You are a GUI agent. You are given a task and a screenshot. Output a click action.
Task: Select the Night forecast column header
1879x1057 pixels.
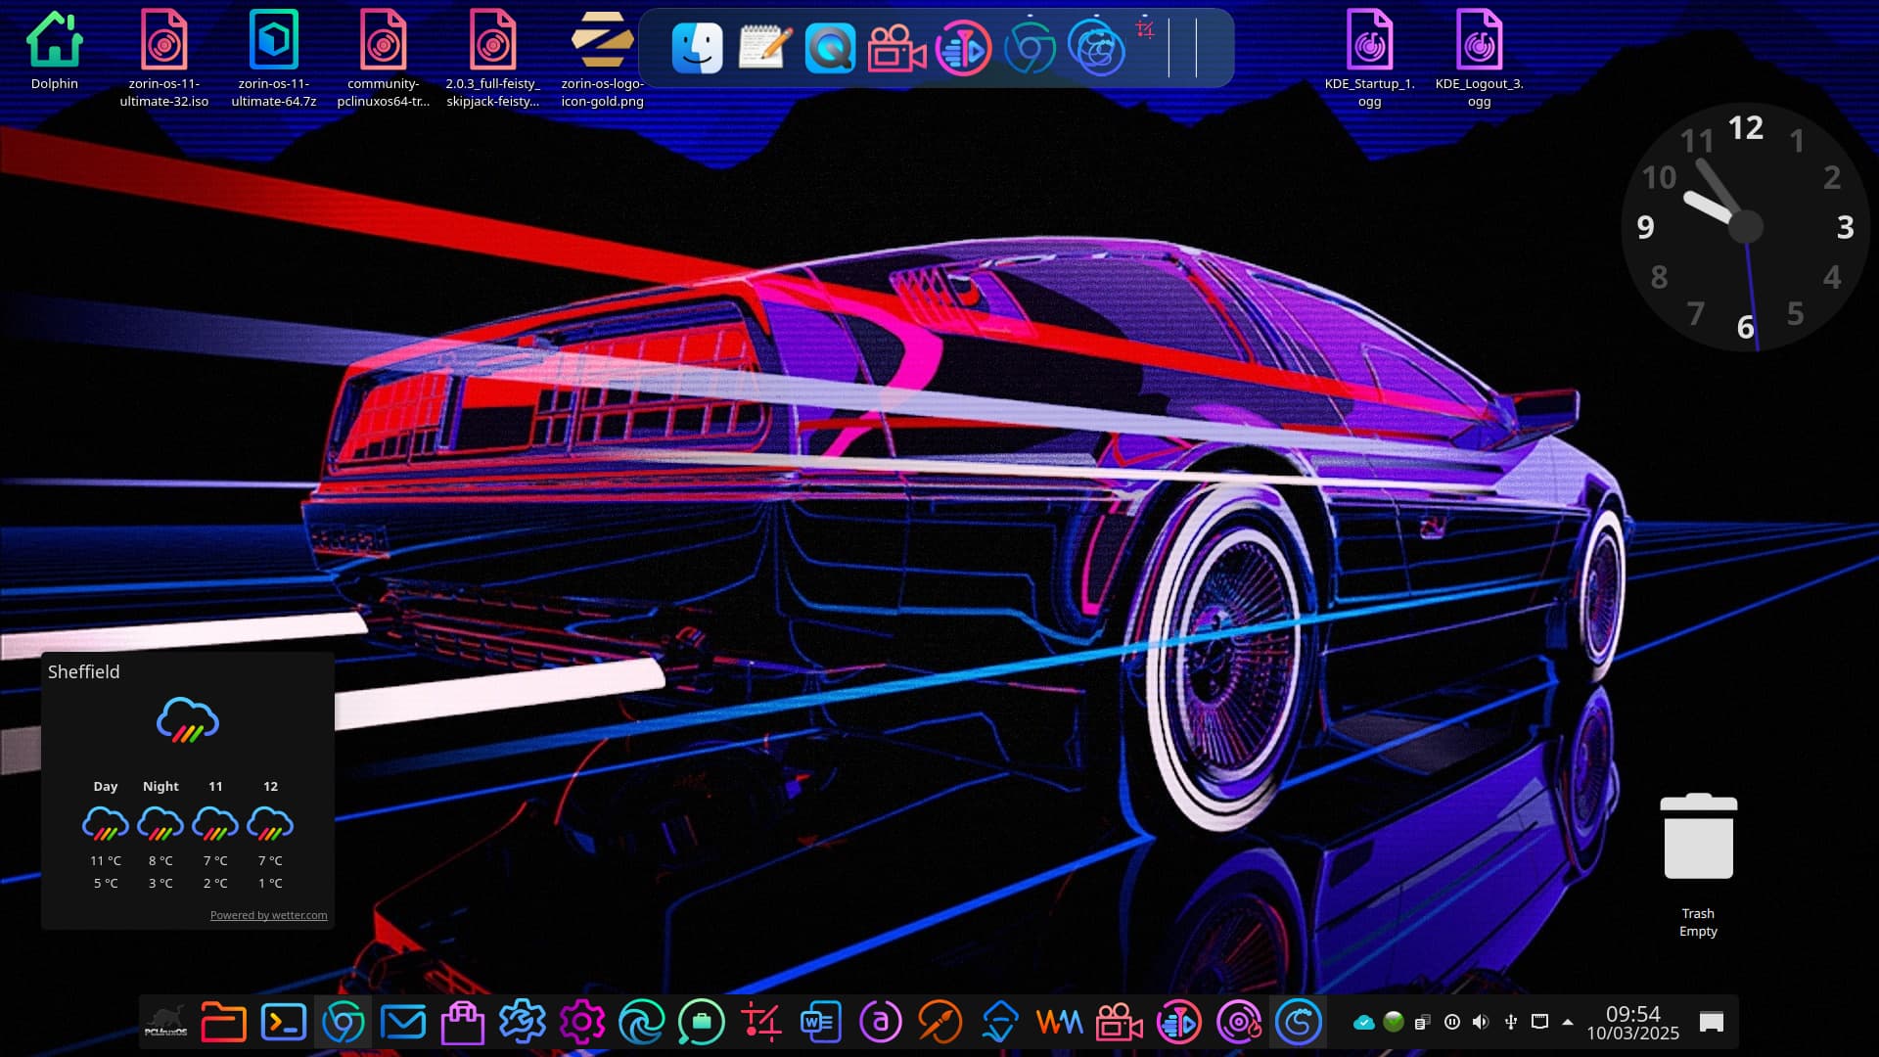160,786
